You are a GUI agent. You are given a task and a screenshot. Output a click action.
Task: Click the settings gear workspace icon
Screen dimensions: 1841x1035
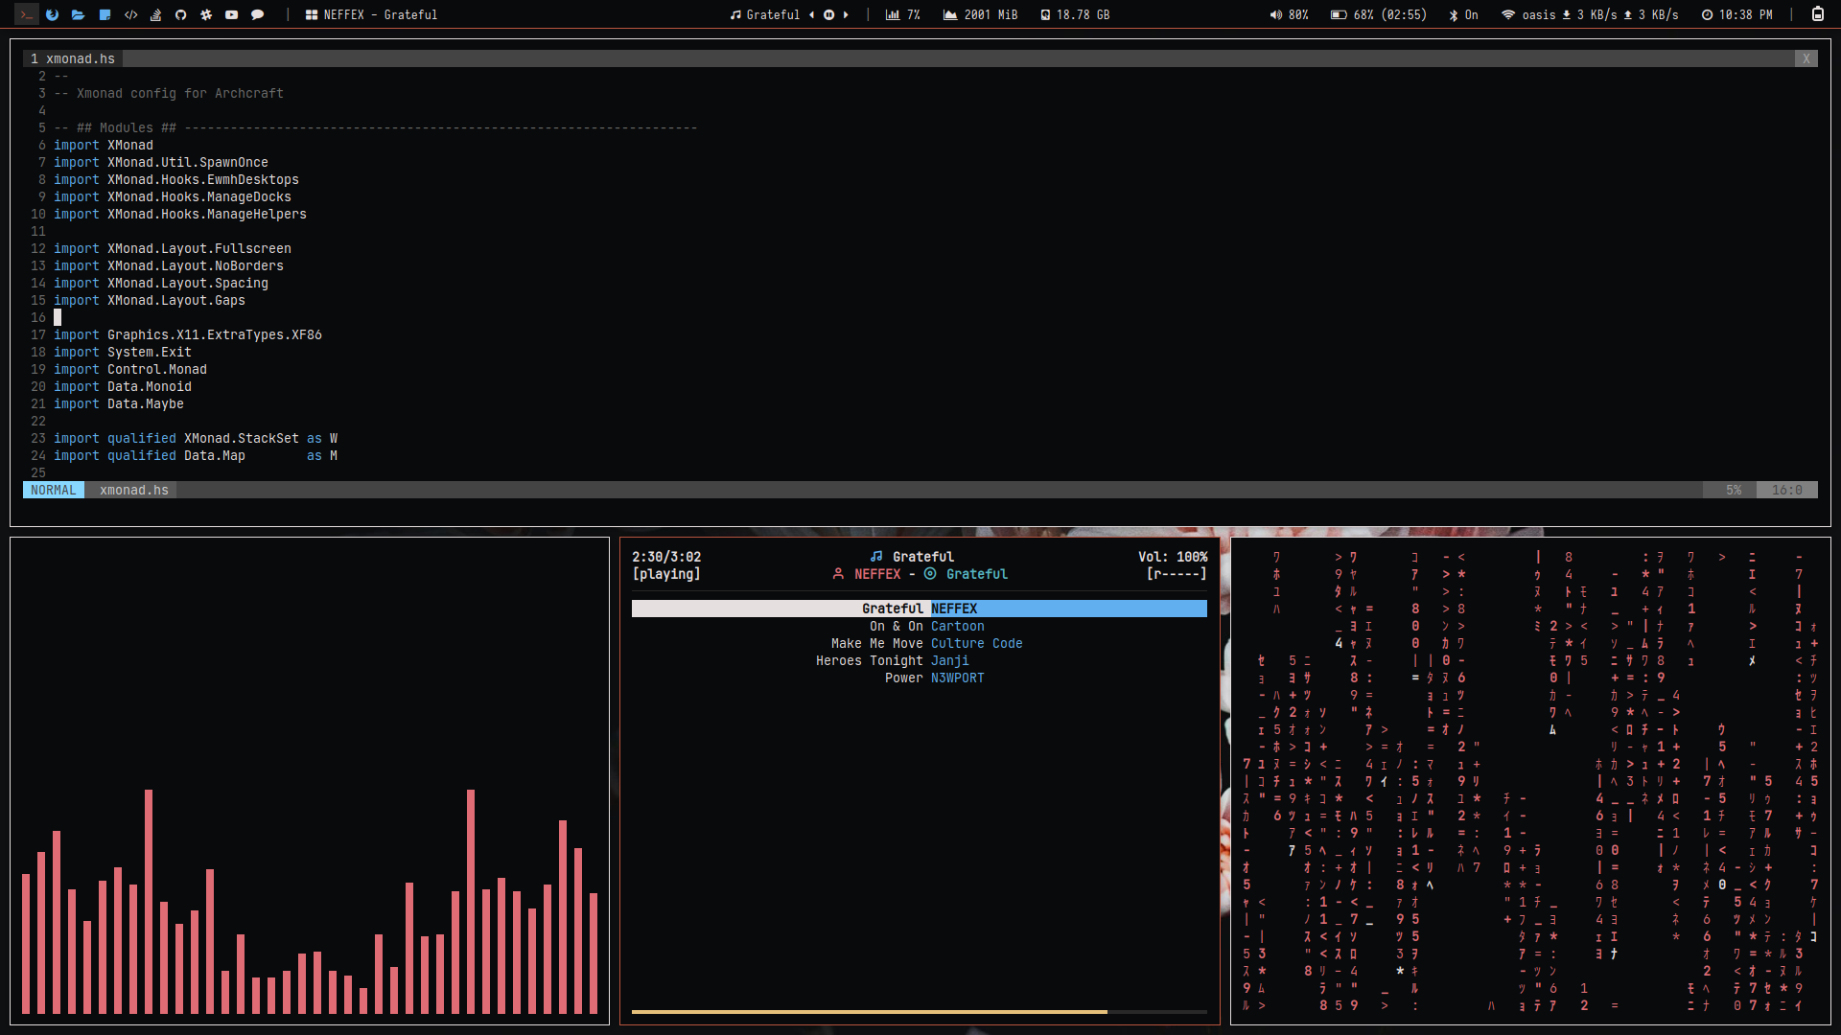[x=206, y=14]
